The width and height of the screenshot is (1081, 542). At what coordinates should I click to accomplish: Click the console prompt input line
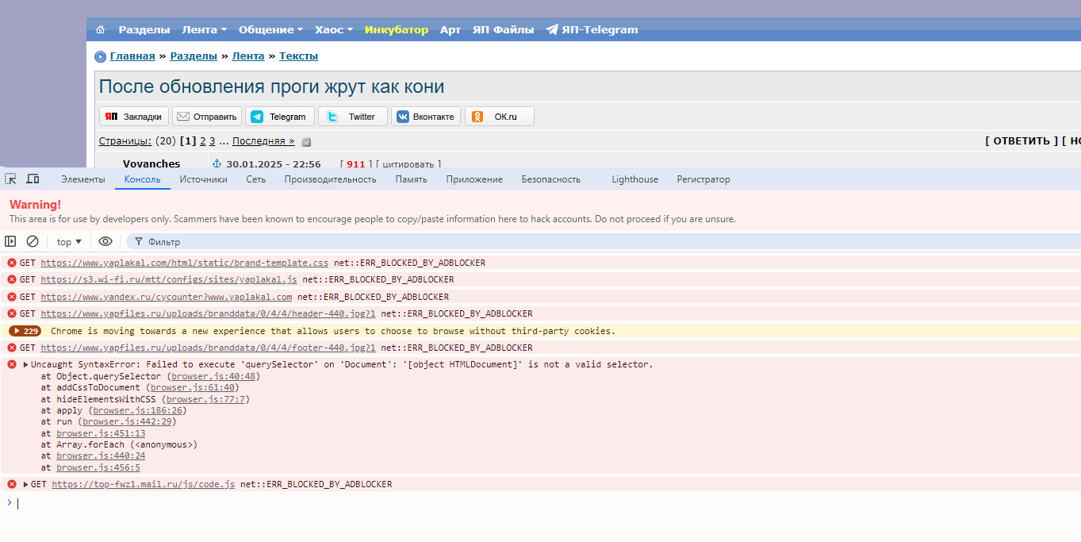point(547,503)
